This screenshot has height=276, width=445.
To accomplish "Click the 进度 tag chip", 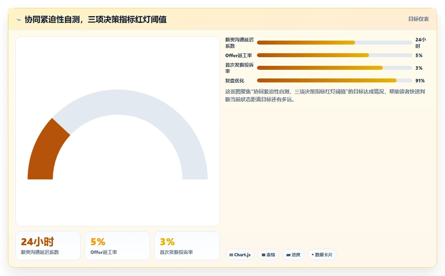I will [x=293, y=255].
